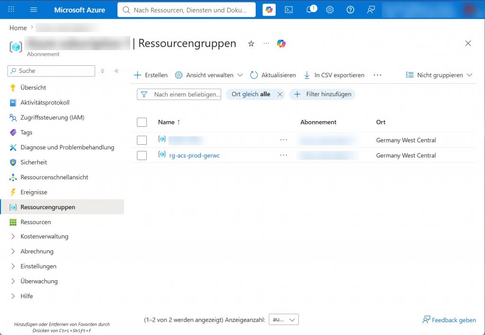Click Filter hinzufügen
Viewport: 485px width, 335px height.
[322, 94]
